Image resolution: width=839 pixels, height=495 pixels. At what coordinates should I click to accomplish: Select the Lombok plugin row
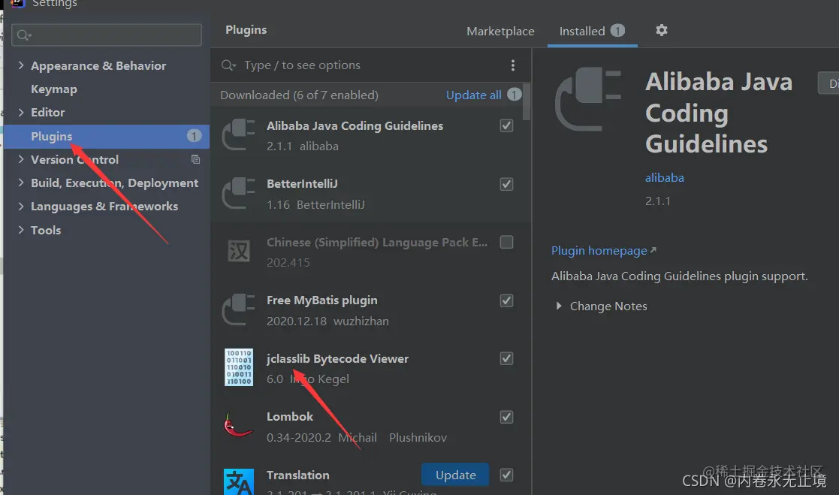point(371,427)
